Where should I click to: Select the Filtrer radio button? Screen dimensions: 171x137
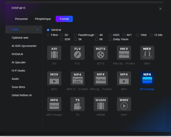(x=48, y=35)
